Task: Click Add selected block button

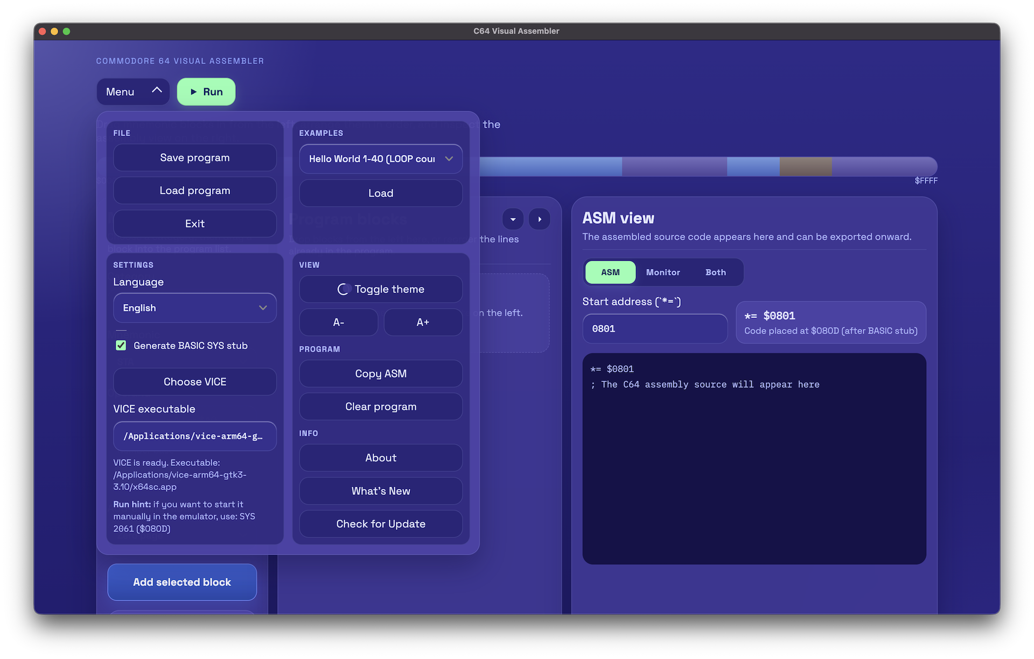Action: click(x=182, y=582)
